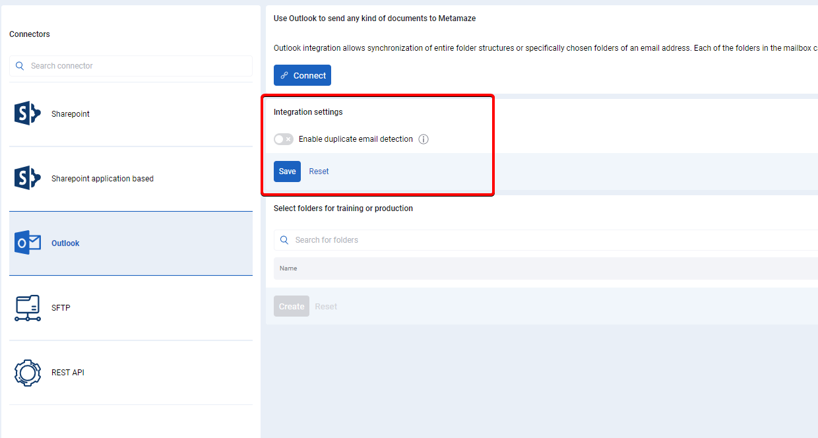Save the integration settings
This screenshot has width=818, height=438.
(x=287, y=172)
